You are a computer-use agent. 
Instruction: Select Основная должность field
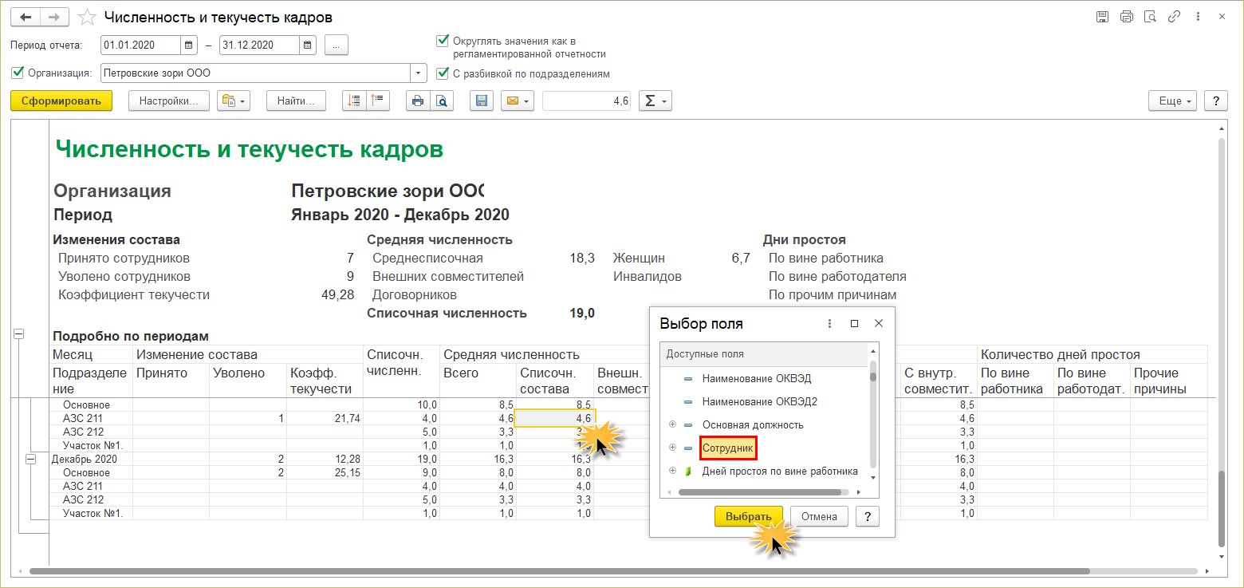pyautogui.click(x=753, y=424)
